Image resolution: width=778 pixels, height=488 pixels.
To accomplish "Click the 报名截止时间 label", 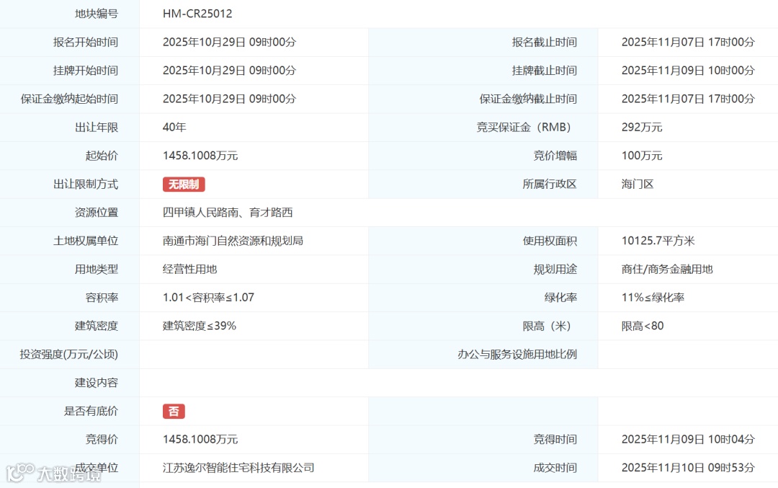I will (x=545, y=43).
